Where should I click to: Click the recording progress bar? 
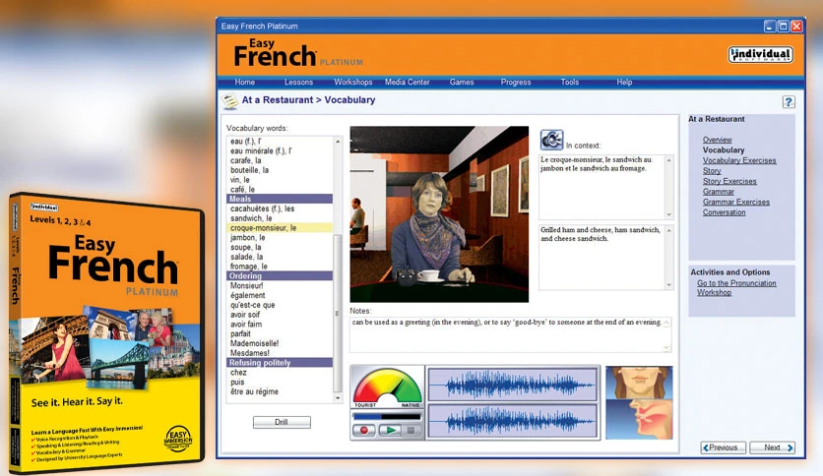pyautogui.click(x=387, y=417)
